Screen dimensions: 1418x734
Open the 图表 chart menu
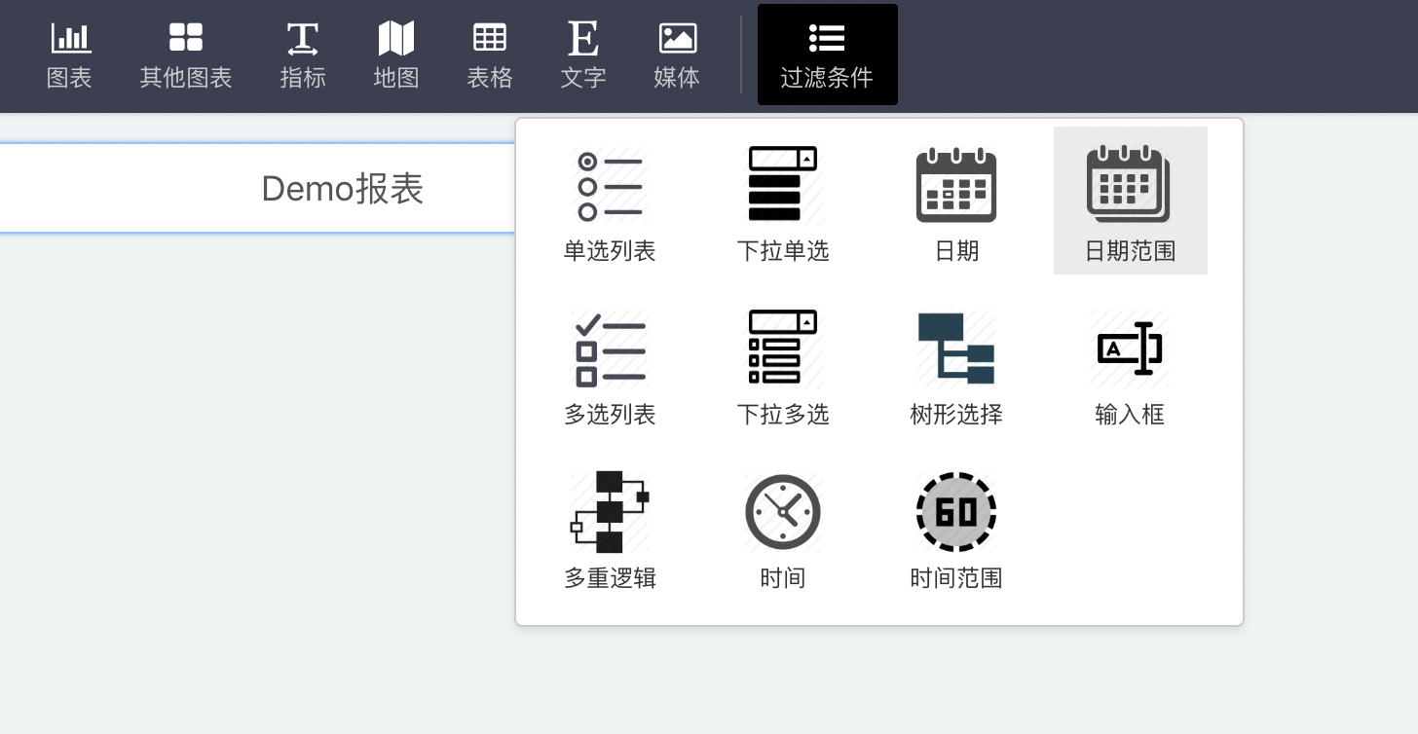[x=69, y=55]
